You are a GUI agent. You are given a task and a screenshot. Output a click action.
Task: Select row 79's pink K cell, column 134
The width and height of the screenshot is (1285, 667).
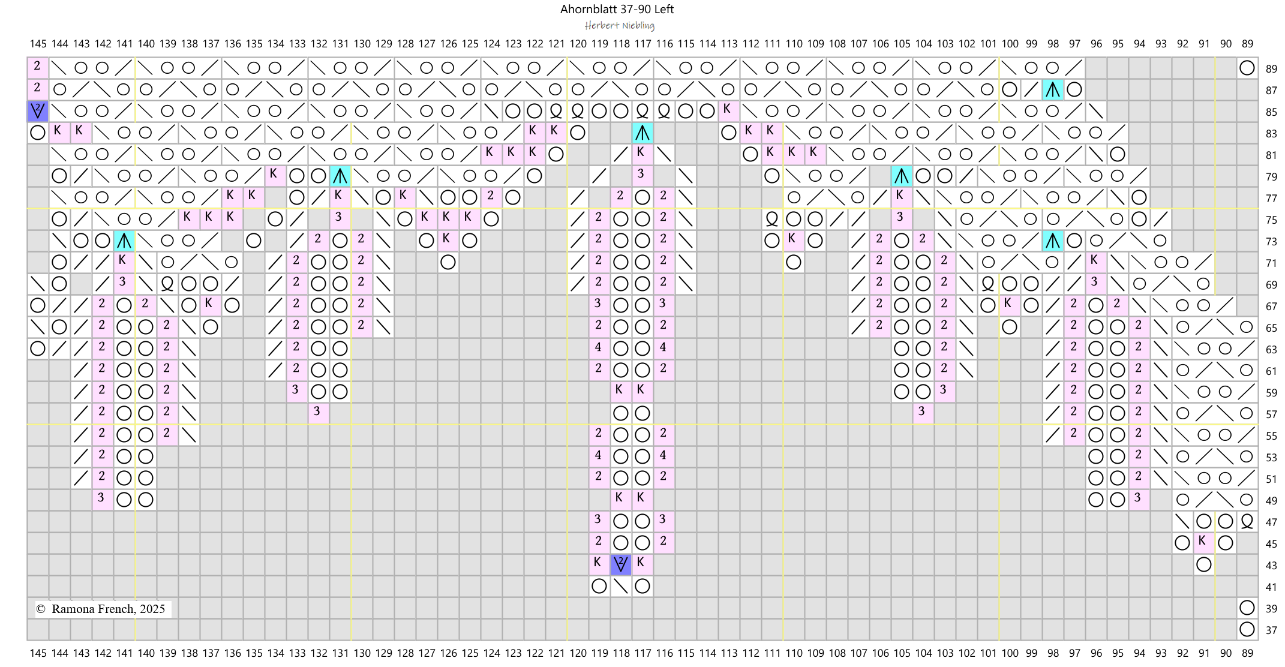coord(275,176)
